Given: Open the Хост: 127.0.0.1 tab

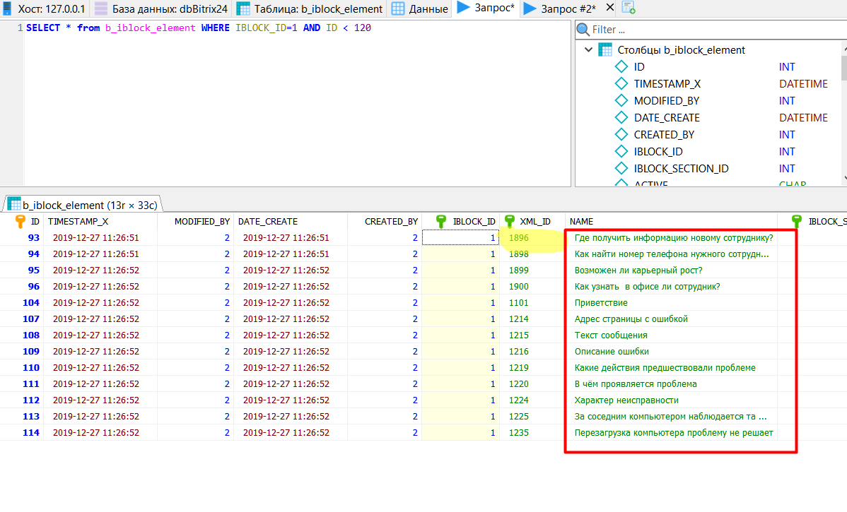Looking at the screenshot, I should (x=45, y=8).
